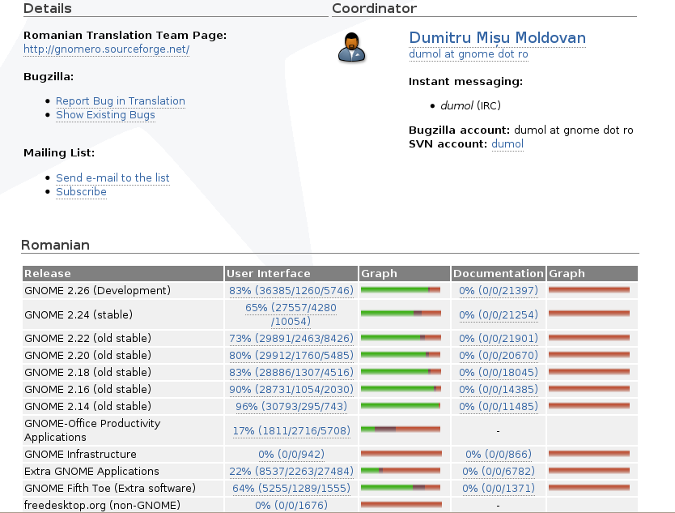Viewport: 675px width, 513px height.
Task: Open GNOME Infrastructure UI 0% (0/0/942) link
Action: tap(291, 455)
